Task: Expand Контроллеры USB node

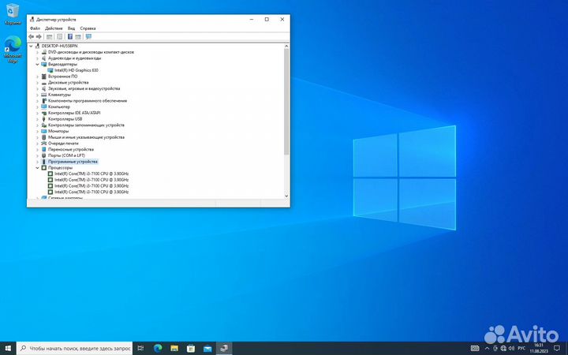Action: [37, 119]
